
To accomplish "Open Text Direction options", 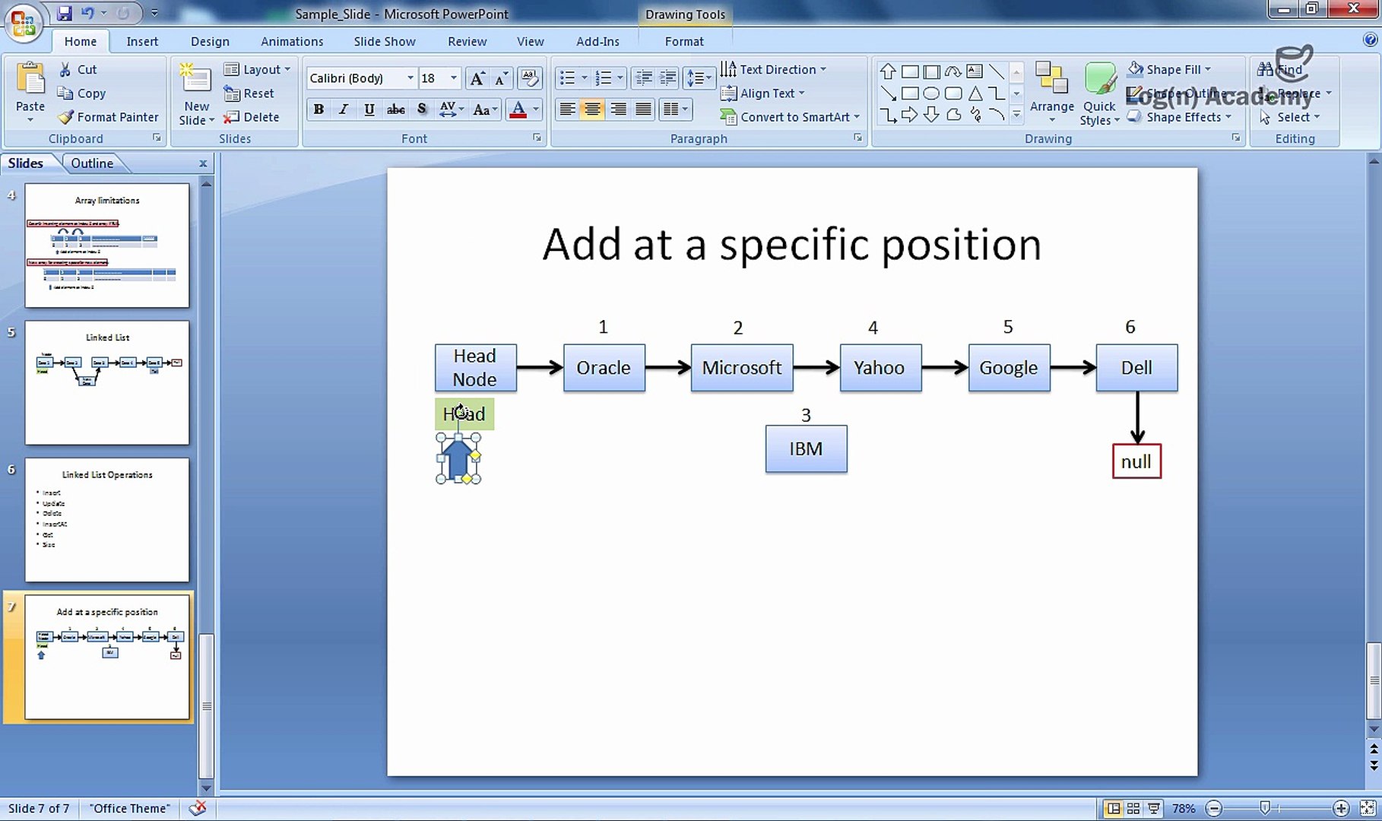I will click(x=772, y=69).
